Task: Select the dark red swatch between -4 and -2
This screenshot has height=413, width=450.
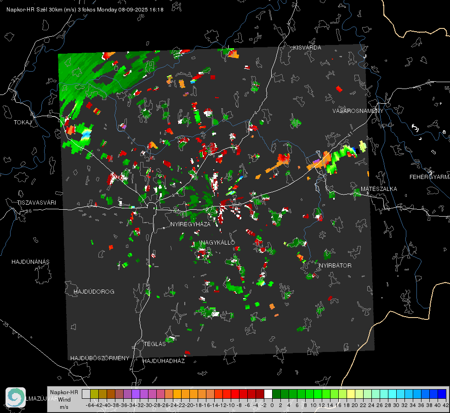Action: 260,394
